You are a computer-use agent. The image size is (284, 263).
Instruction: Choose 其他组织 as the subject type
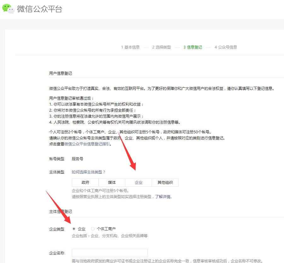pyautogui.click(x=165, y=183)
